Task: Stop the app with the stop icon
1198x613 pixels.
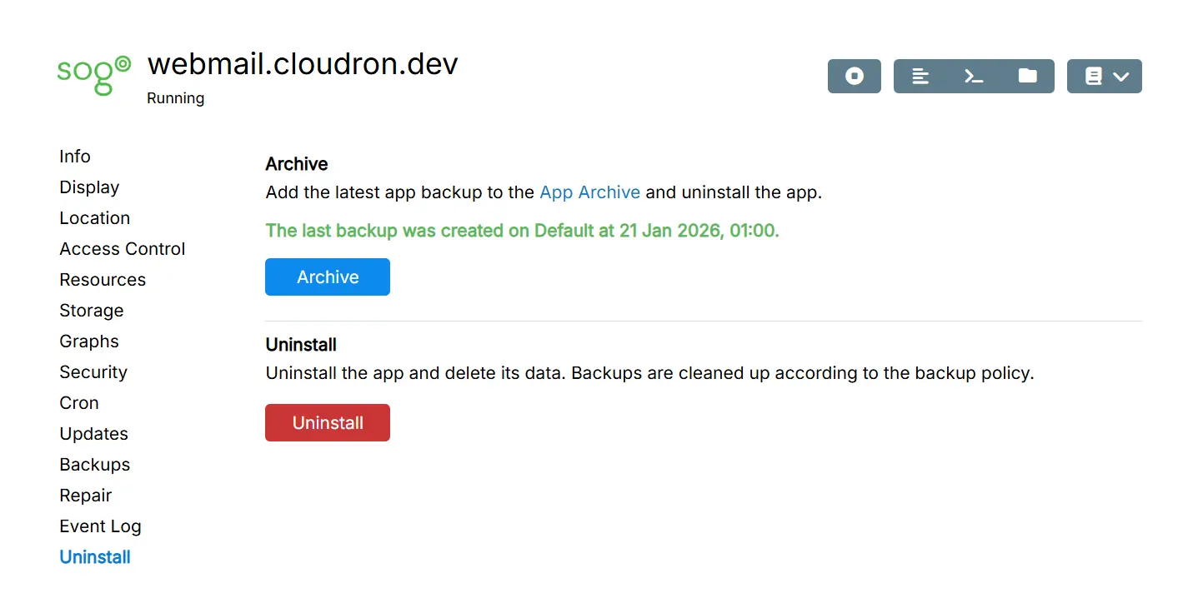Action: point(854,76)
